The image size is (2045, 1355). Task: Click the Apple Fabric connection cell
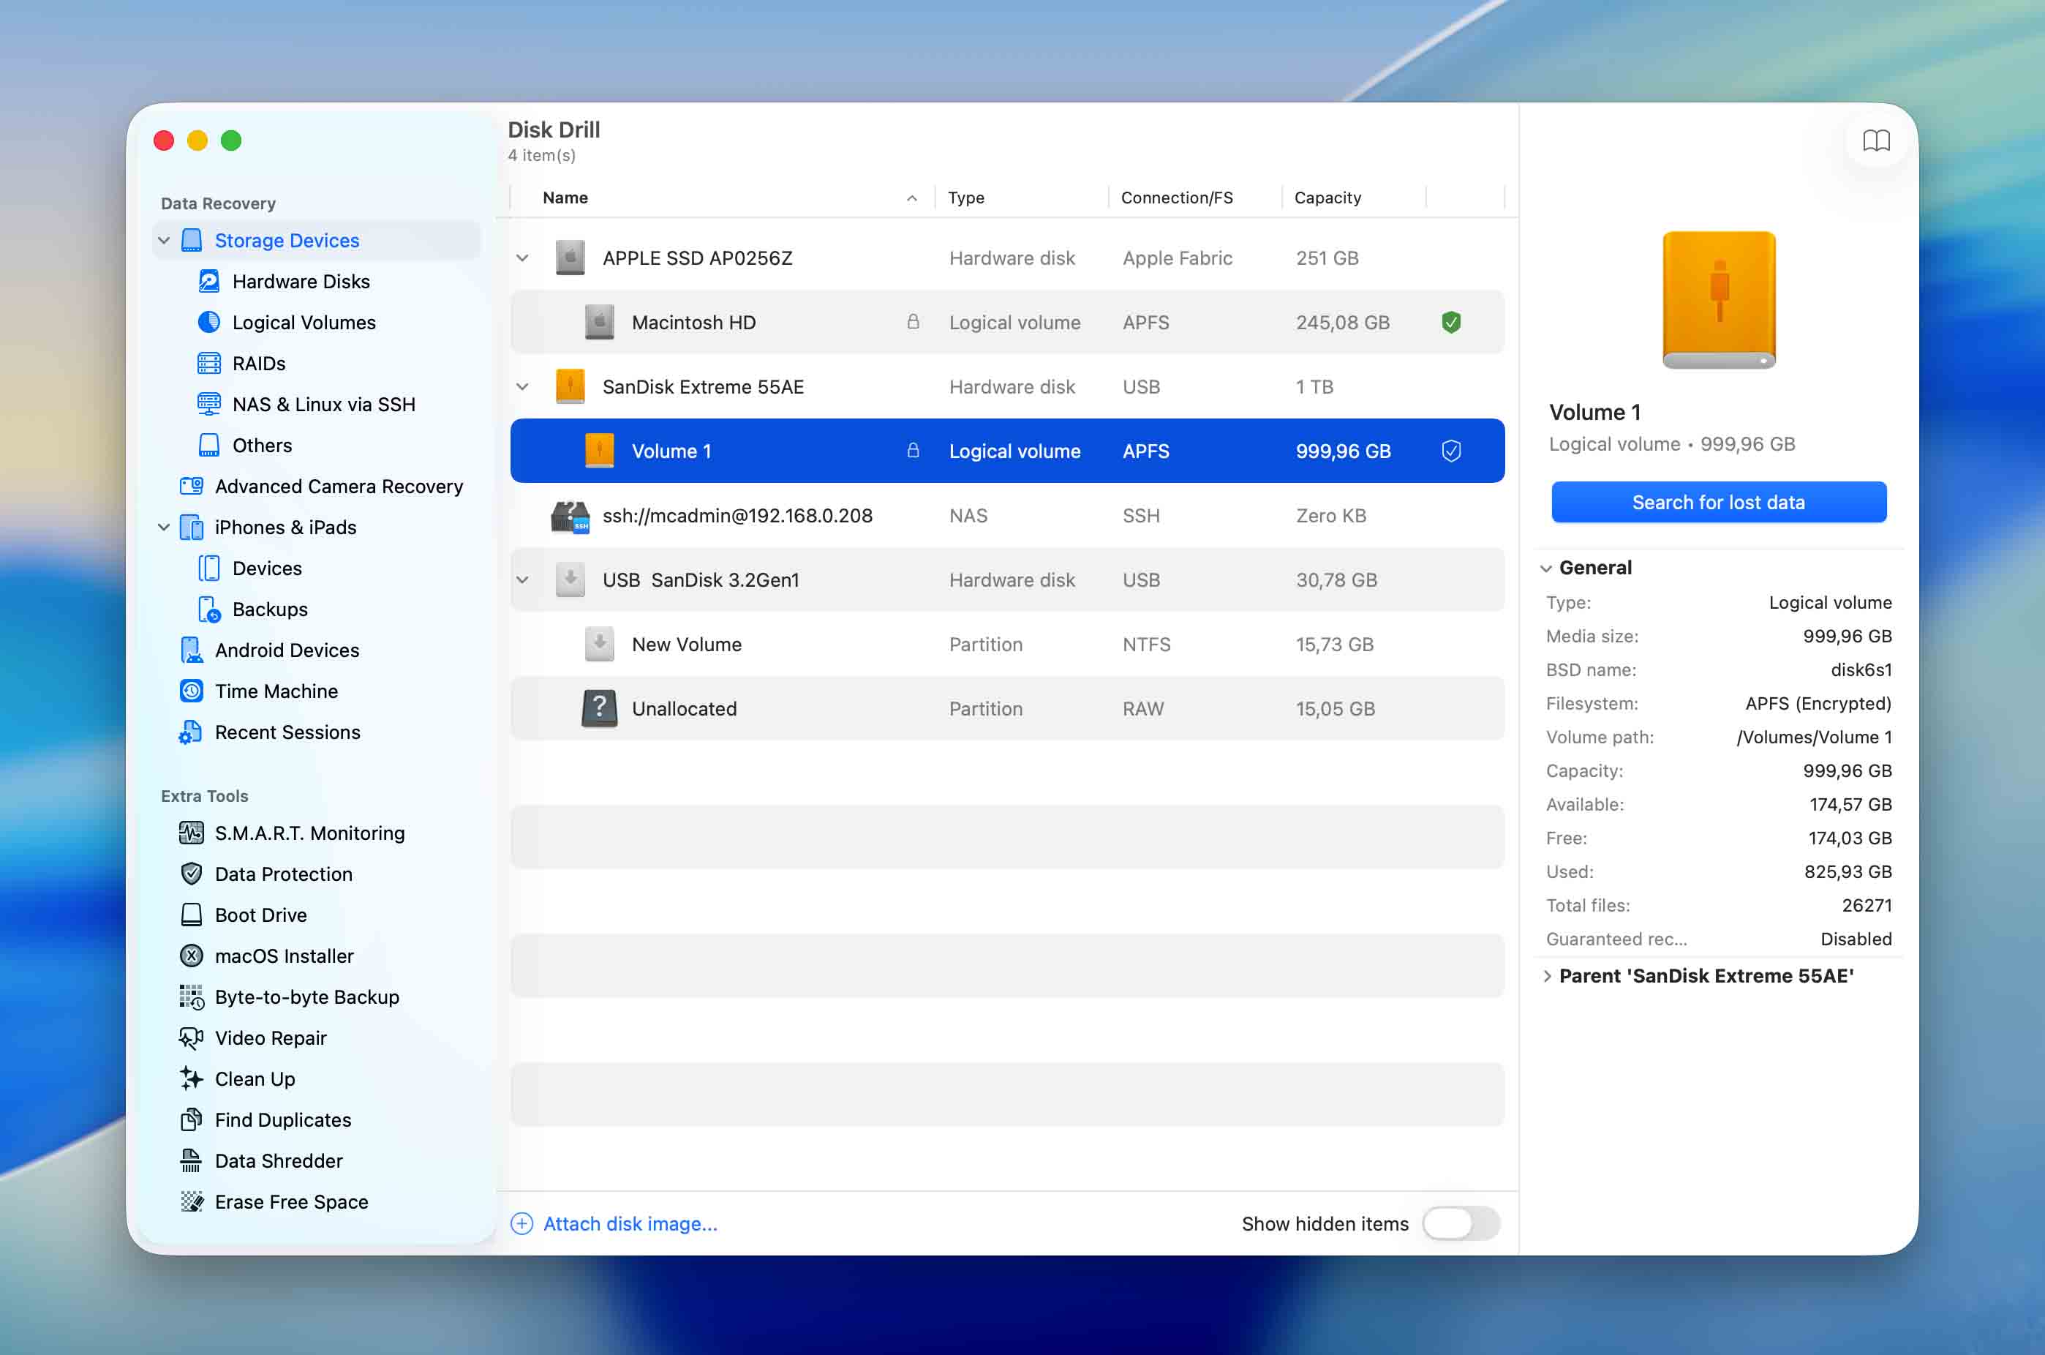(x=1178, y=258)
